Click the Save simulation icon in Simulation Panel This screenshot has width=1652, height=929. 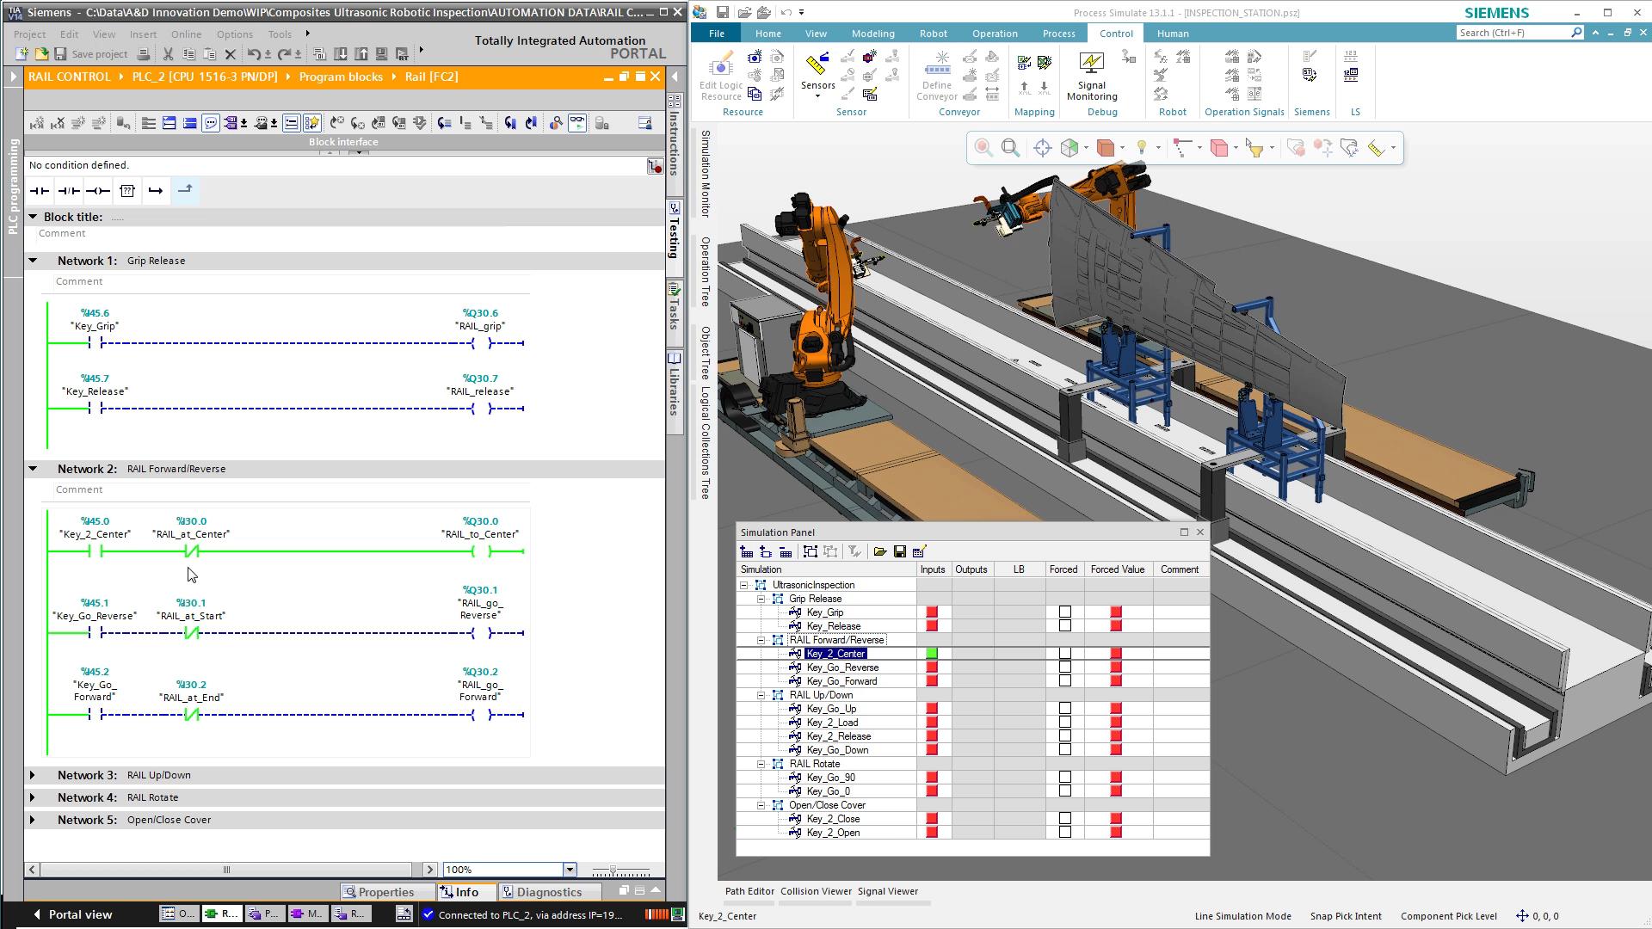(x=900, y=551)
